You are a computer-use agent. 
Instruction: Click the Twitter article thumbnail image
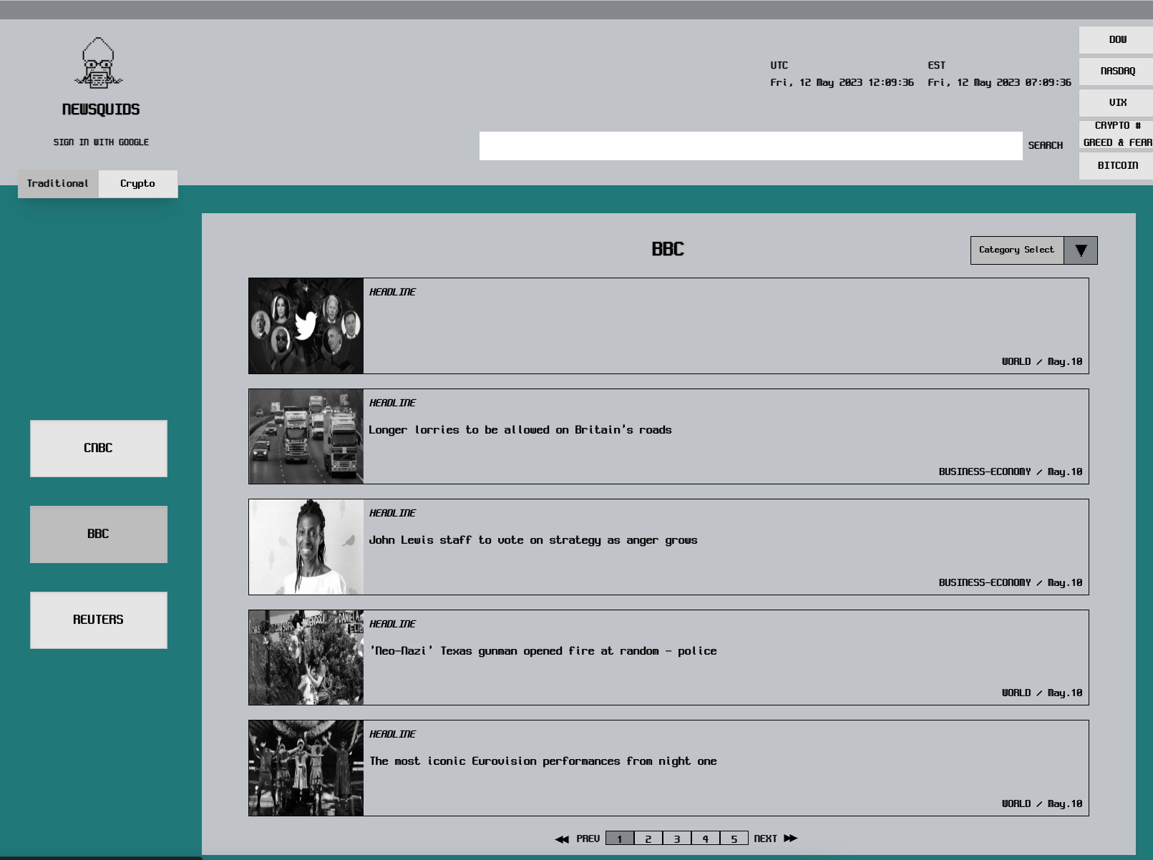(x=306, y=326)
